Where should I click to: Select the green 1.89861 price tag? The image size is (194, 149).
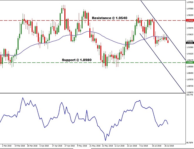(x=190, y=62)
